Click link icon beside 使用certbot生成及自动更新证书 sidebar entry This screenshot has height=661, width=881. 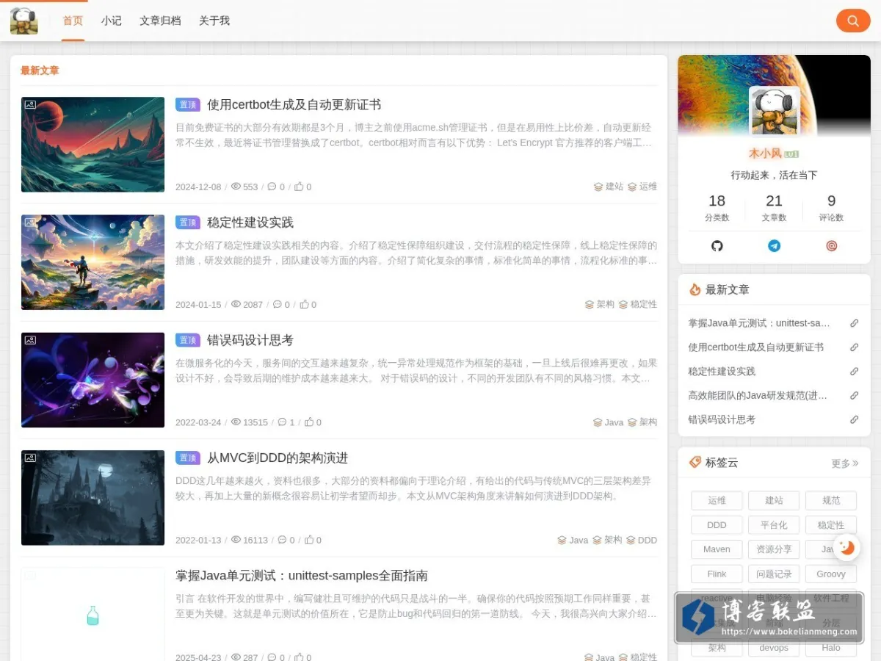(854, 347)
